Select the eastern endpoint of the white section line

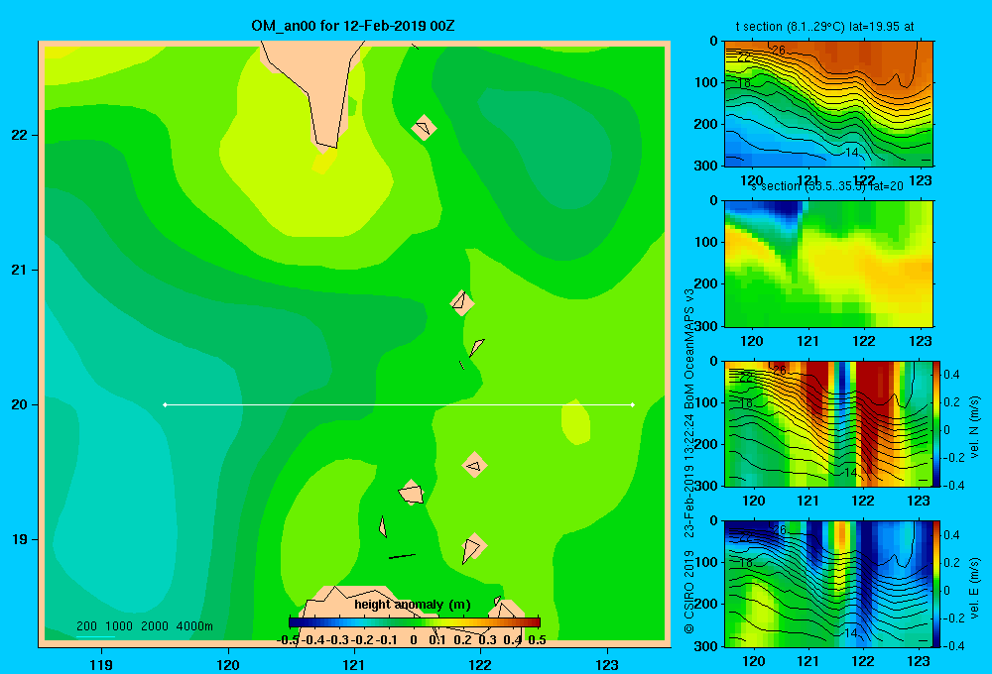click(633, 404)
